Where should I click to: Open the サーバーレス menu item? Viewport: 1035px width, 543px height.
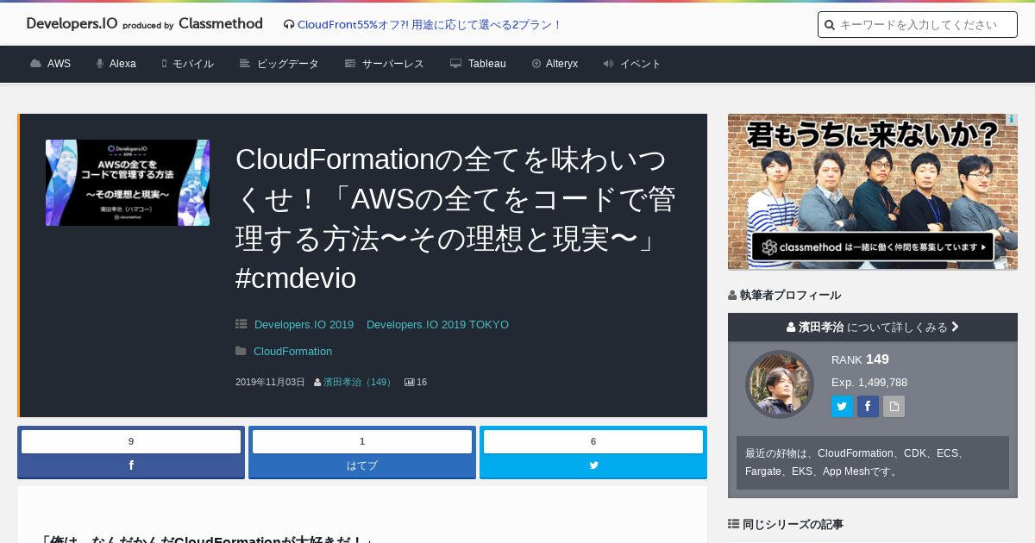384,64
